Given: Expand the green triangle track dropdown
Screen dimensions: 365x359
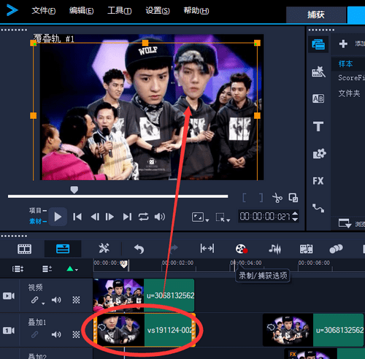Looking at the screenshot, I should (72, 269).
